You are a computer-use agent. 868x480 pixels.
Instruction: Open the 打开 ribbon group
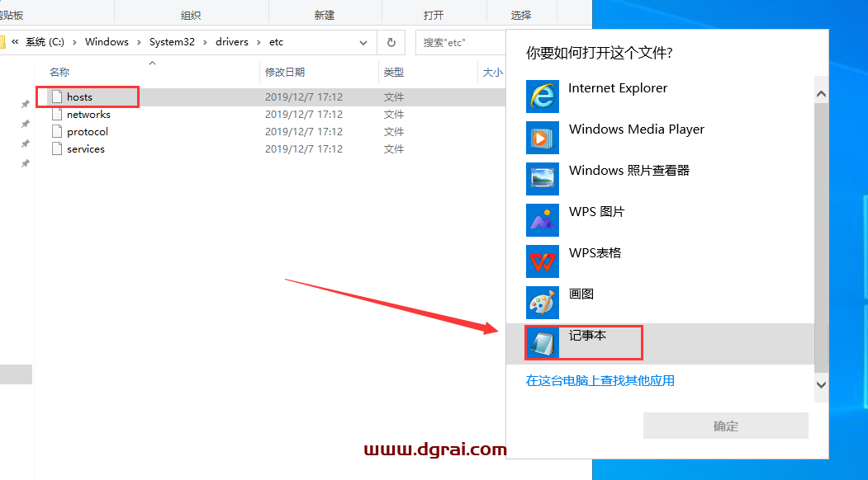coord(434,16)
